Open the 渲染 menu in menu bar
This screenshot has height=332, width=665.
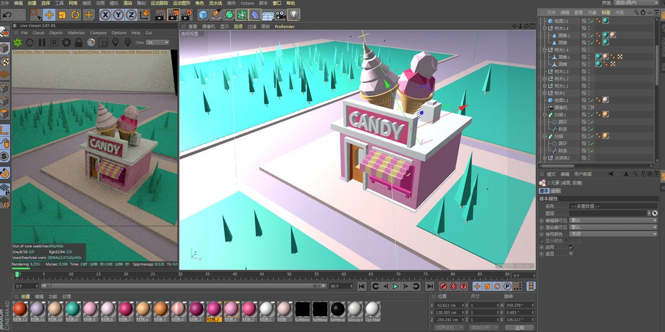128,3
